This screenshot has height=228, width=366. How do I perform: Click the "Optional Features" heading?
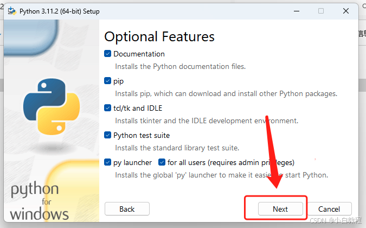point(159,37)
